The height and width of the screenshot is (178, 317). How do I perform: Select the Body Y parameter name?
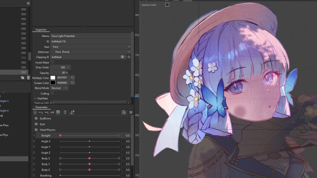pyautogui.click(x=46, y=164)
